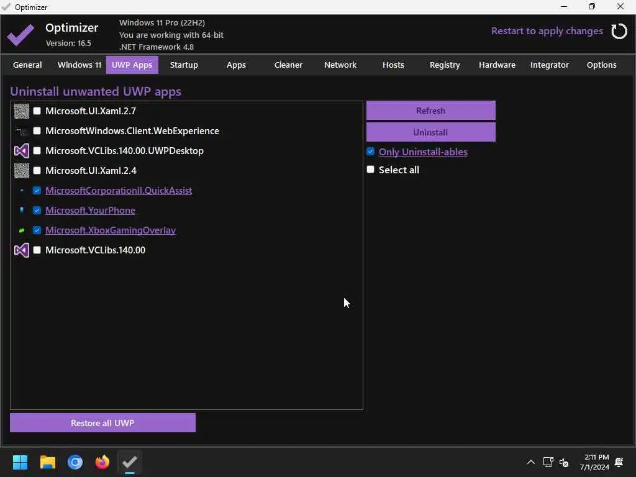The height and width of the screenshot is (477, 636).
Task: Launch the Chromium browser from the taskbar
Action: 75,462
